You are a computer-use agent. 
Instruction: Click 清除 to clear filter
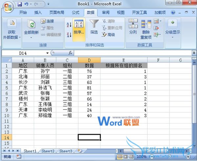pyautogui.click(x=108, y=21)
